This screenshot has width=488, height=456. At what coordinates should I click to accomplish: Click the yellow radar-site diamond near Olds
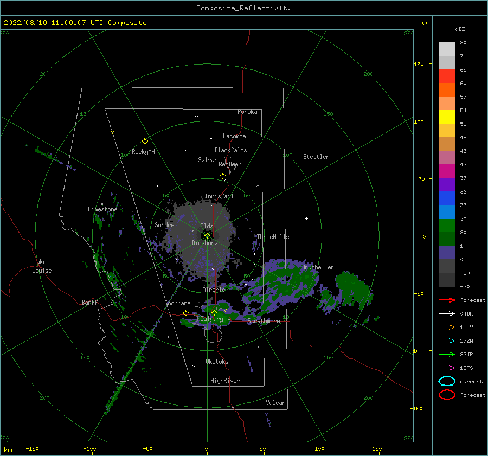click(x=207, y=236)
